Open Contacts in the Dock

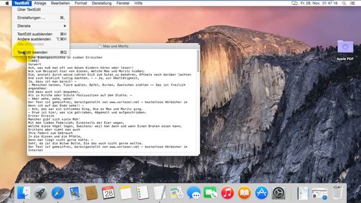[91, 193]
